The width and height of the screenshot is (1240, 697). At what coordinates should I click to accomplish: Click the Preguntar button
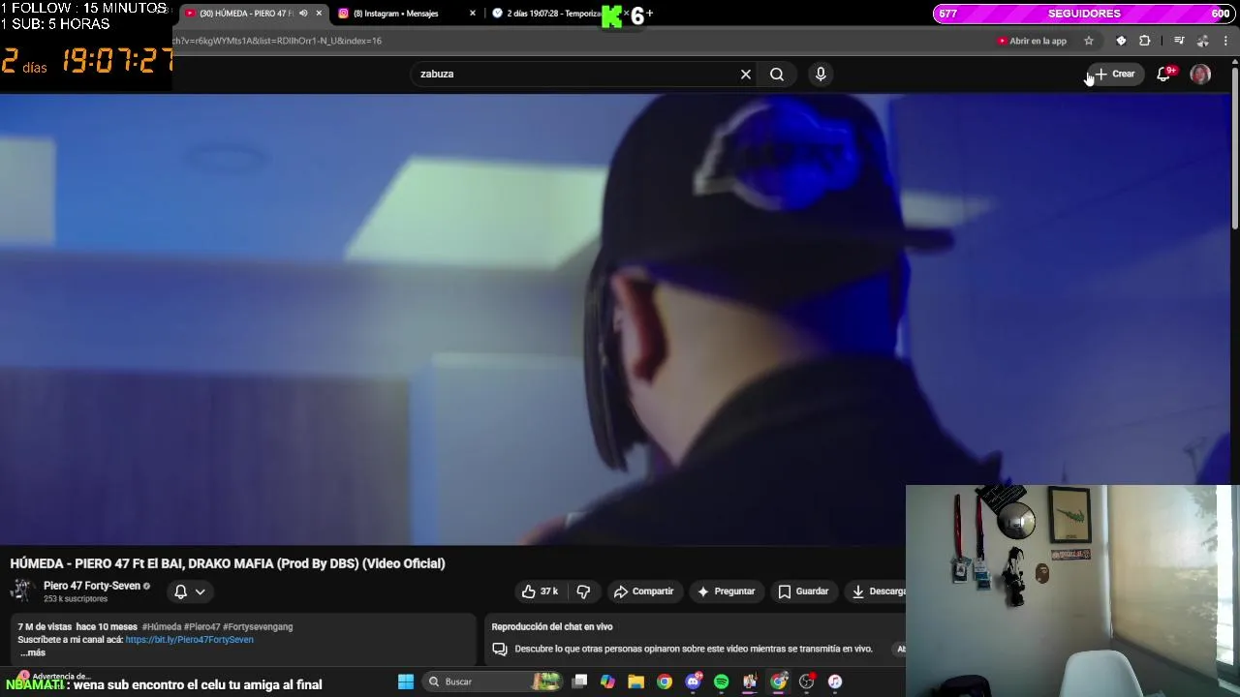pos(726,591)
